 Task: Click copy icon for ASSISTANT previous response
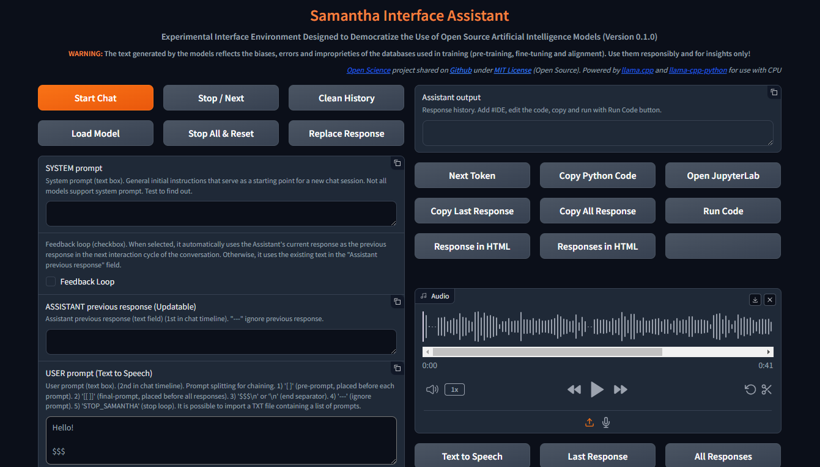click(397, 302)
